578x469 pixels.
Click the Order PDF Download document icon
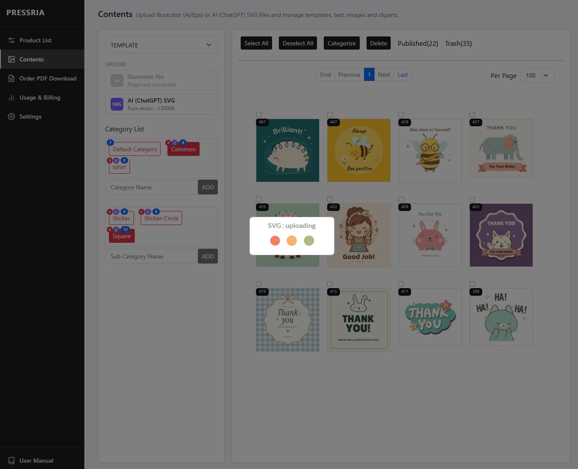[11, 78]
